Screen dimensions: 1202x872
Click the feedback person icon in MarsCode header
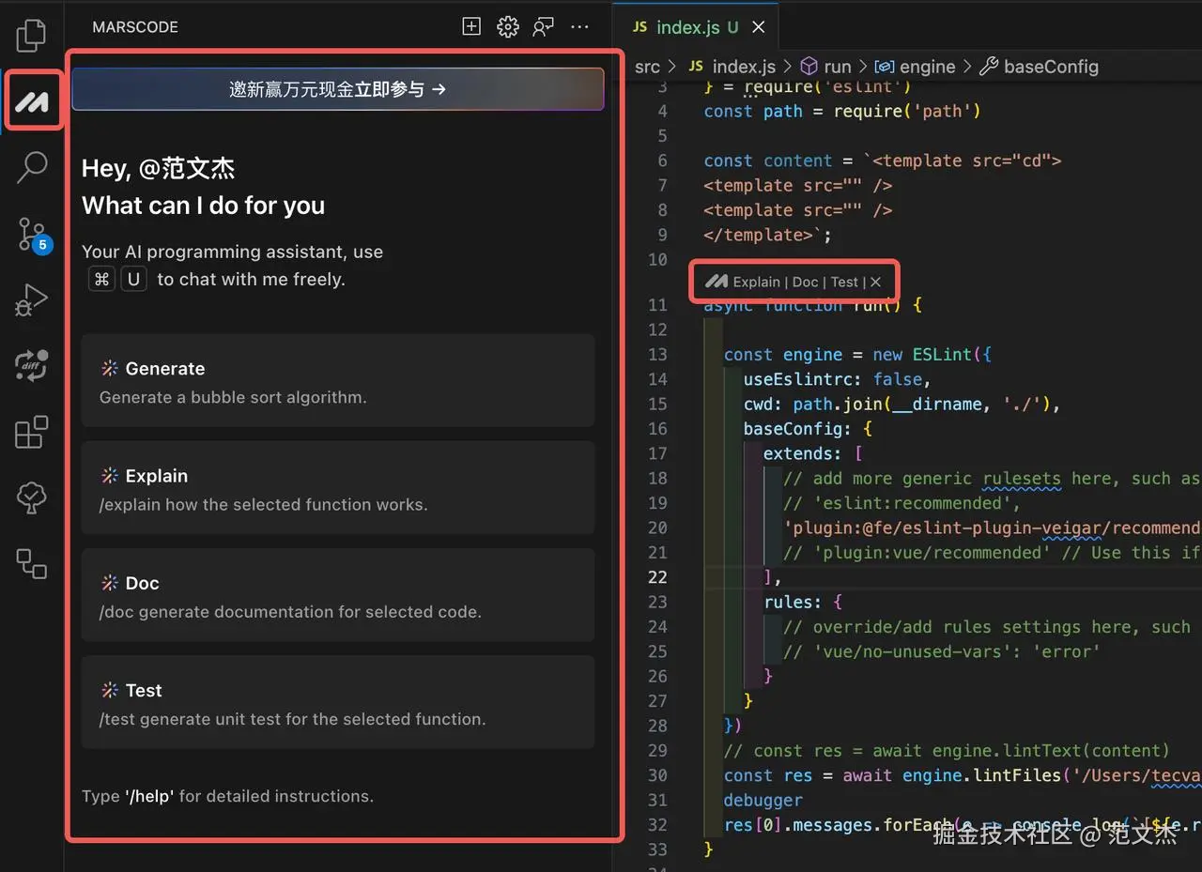543,26
